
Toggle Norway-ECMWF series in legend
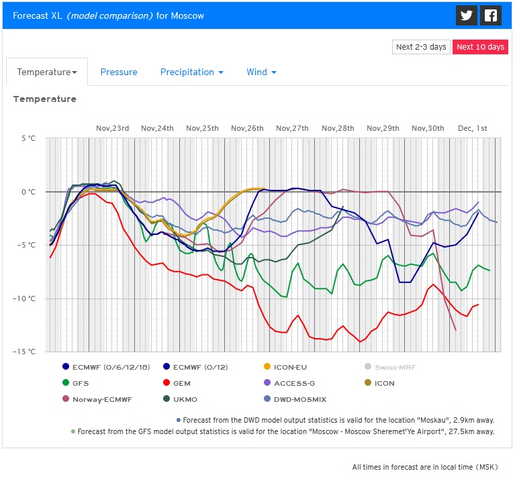click(97, 399)
